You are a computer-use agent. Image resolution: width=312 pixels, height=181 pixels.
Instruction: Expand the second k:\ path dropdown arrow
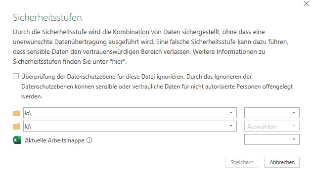[x=231, y=126]
